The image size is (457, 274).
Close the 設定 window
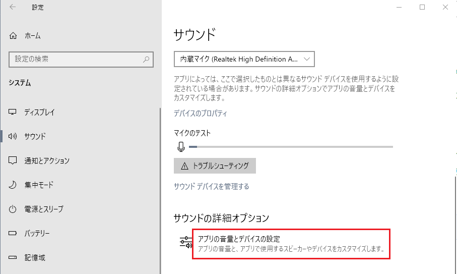(445, 7)
